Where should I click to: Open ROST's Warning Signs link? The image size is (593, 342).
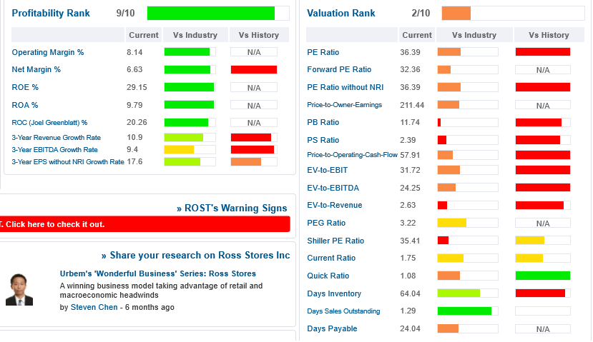pyautogui.click(x=232, y=208)
